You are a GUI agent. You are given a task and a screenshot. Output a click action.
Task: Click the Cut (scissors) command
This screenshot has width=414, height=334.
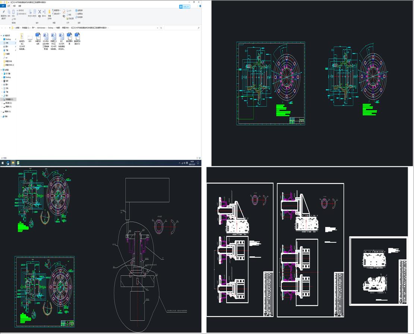14,19
